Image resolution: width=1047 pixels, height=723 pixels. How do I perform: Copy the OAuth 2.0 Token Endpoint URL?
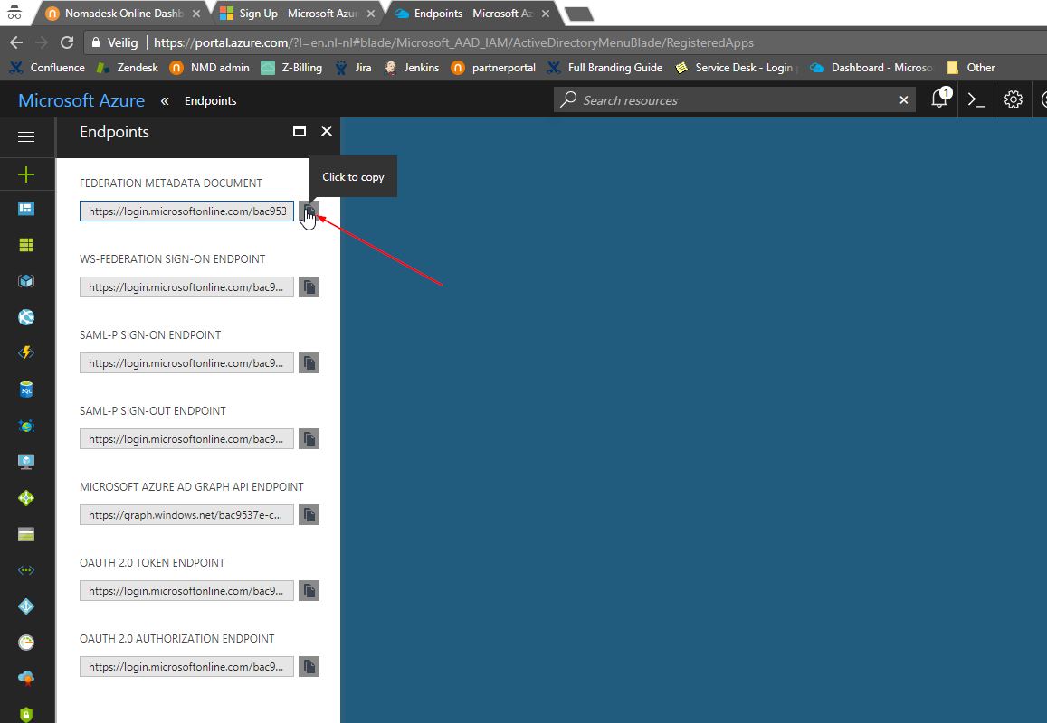pos(309,591)
